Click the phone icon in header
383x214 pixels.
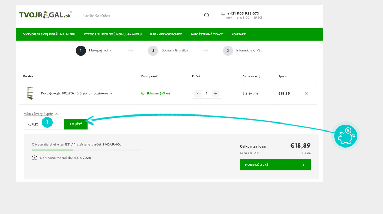(223, 14)
